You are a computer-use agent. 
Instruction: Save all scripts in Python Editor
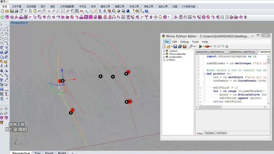pos(180,47)
